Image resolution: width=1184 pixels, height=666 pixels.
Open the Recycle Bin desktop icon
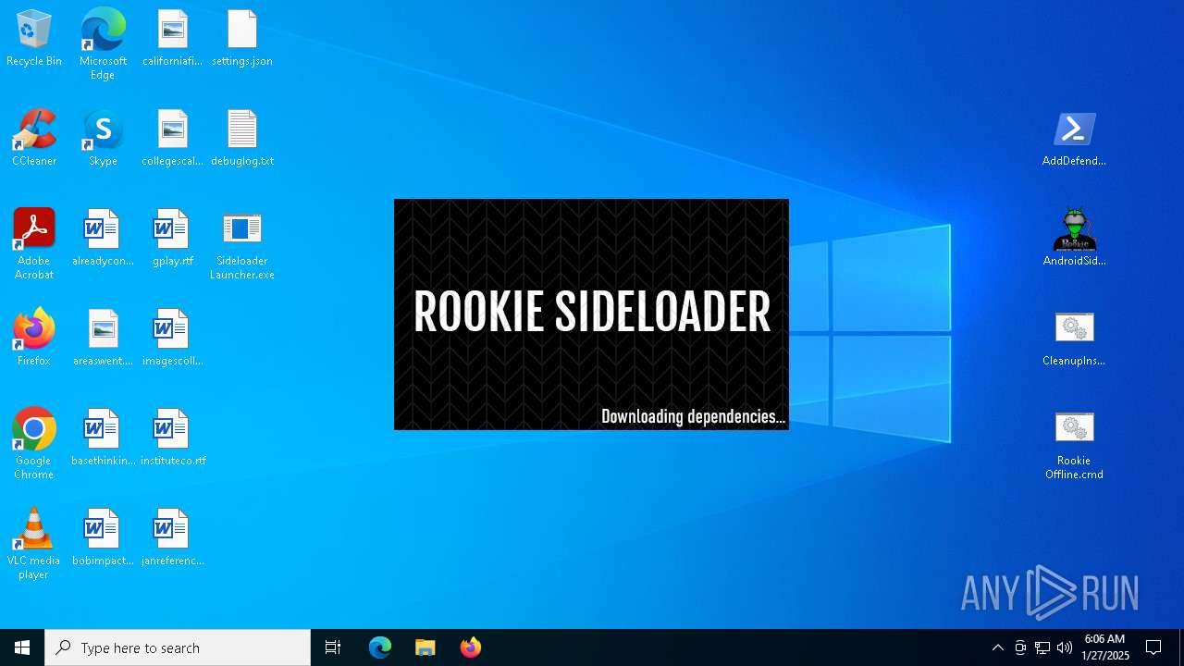34,39
